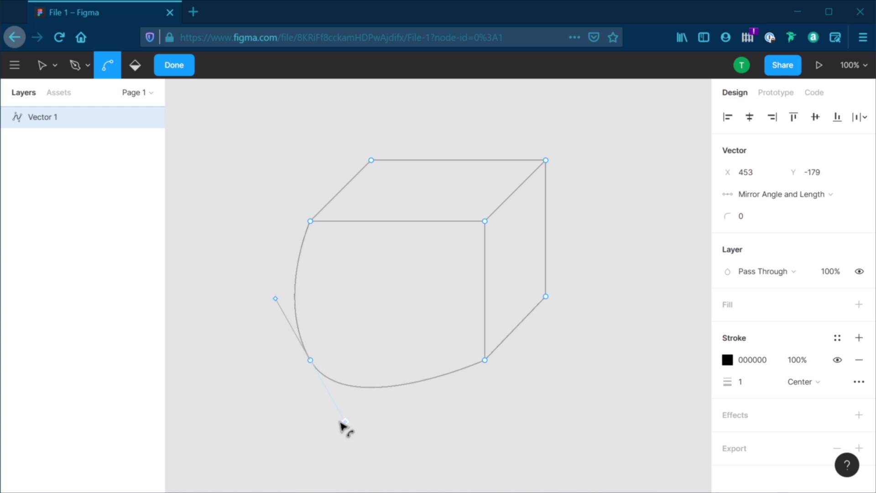Open Firefox application menu
Screen dimensions: 876x493
(862, 37)
